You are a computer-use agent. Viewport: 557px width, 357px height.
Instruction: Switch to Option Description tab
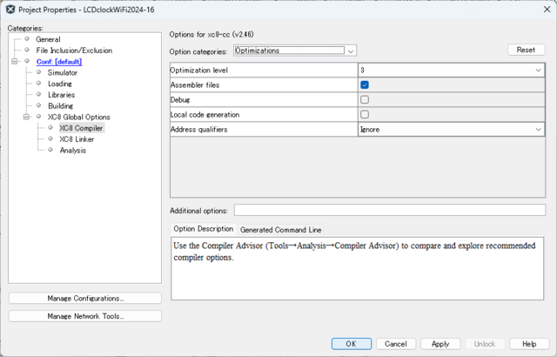(x=203, y=229)
